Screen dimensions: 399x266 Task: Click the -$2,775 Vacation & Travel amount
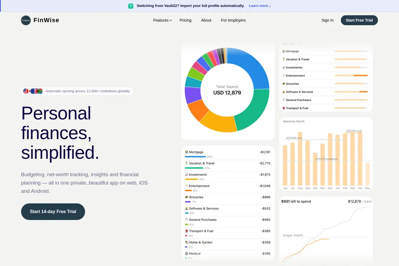click(x=264, y=163)
